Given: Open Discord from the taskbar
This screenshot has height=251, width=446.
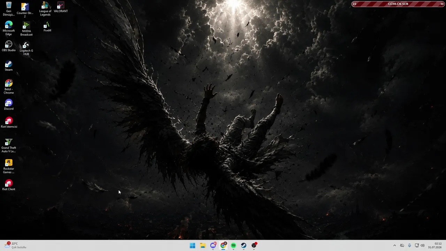Looking at the screenshot, I should coord(213,245).
